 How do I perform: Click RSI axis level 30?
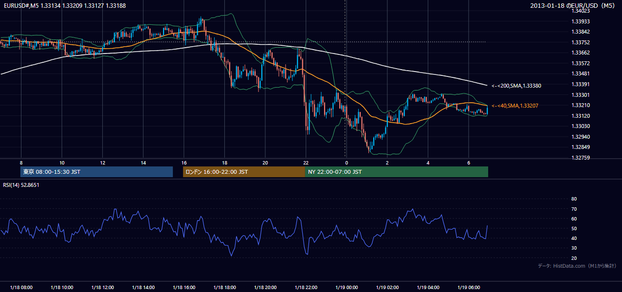(574, 248)
